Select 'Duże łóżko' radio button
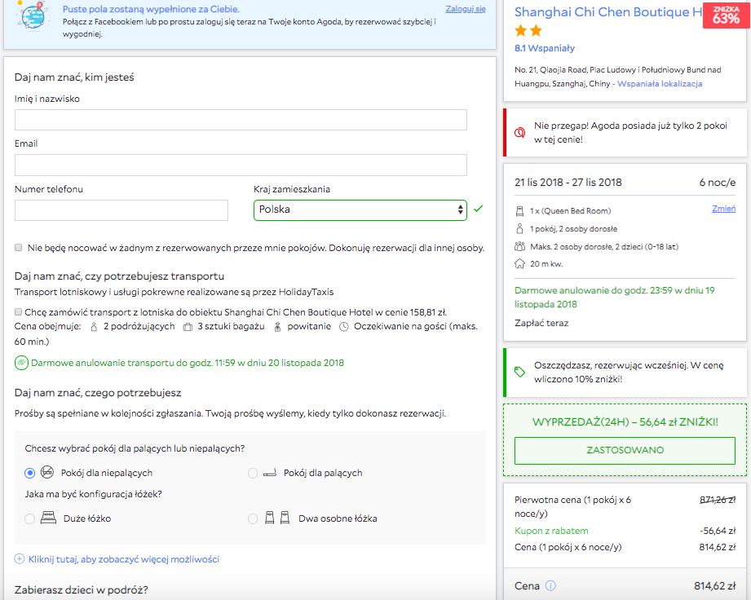751x600 pixels. pos(29,518)
